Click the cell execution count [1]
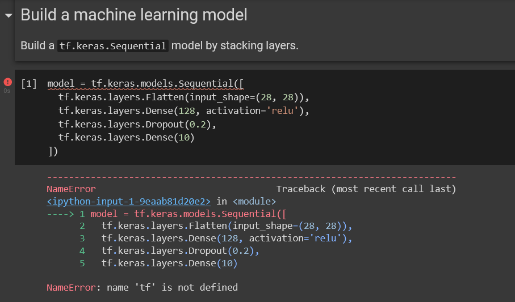The height and width of the screenshot is (302, 515). (29, 84)
